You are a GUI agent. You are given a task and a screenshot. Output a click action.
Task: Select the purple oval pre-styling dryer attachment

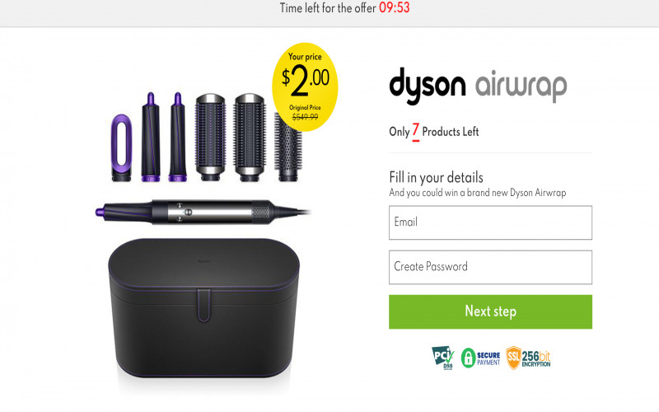pyautogui.click(x=121, y=148)
